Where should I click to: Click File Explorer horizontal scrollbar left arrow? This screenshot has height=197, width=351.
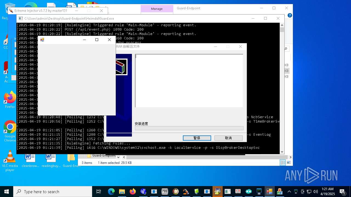pos(124,157)
